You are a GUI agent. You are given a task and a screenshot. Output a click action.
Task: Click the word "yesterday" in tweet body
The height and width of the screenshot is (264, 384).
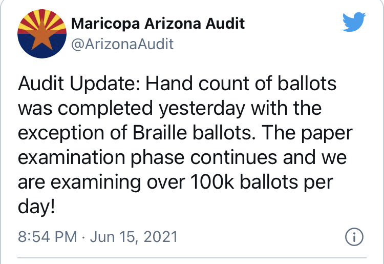(202, 109)
